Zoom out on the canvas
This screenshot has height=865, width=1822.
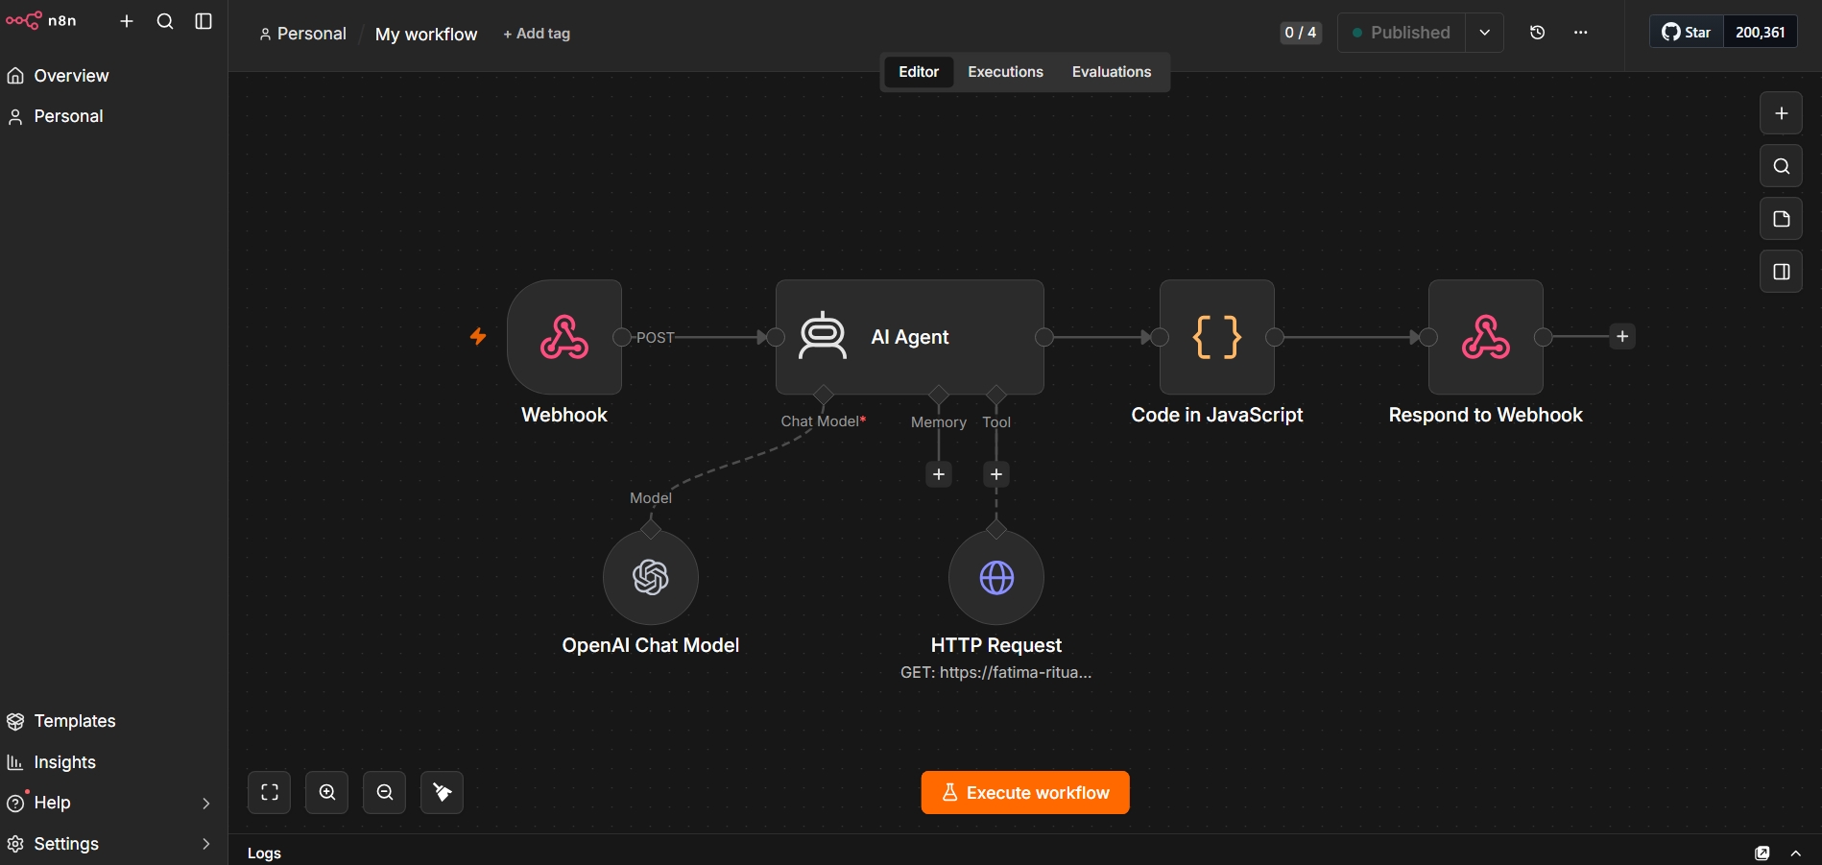click(x=385, y=792)
